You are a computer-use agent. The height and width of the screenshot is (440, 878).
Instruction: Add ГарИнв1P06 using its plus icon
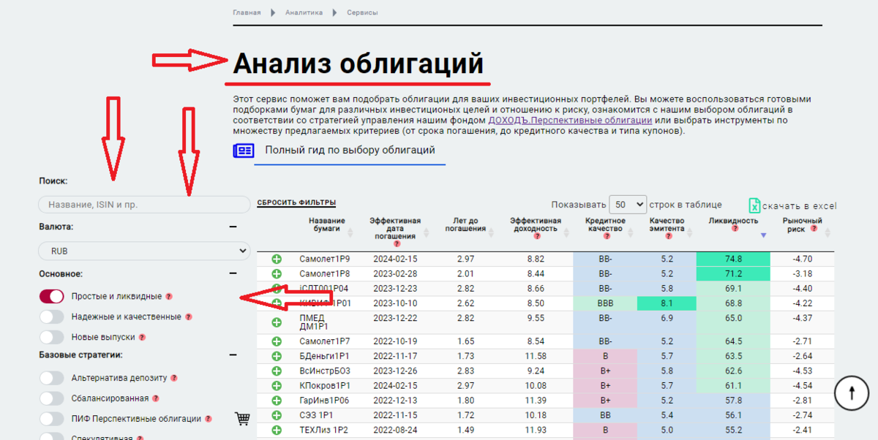[277, 400]
